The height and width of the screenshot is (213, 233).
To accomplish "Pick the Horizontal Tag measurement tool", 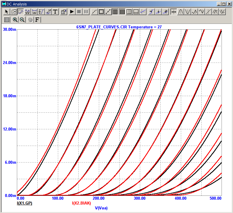I will click(34, 11).
